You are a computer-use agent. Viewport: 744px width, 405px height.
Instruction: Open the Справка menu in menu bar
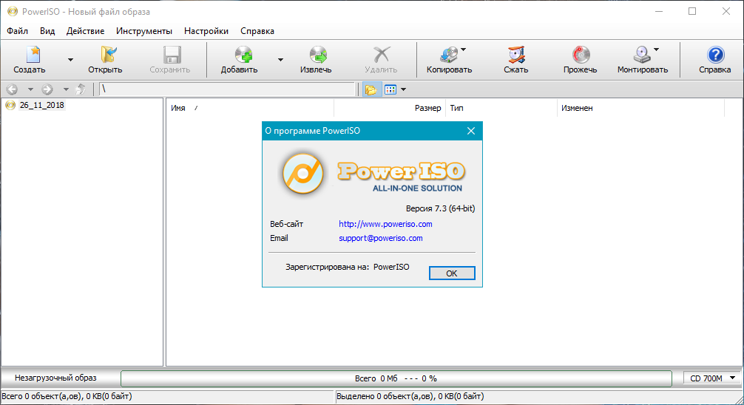point(257,31)
